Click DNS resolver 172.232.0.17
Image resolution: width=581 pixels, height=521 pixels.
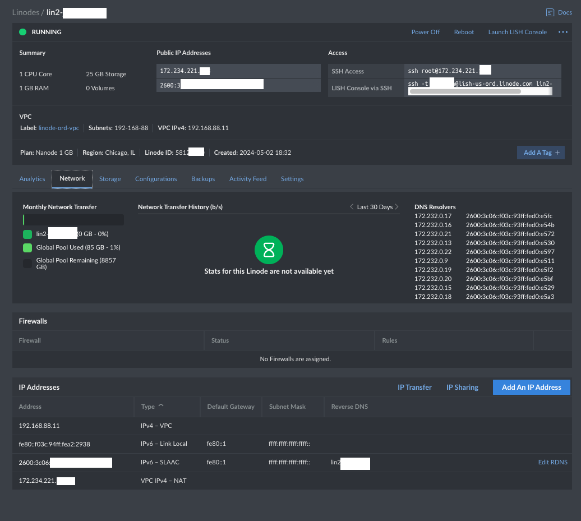(433, 216)
